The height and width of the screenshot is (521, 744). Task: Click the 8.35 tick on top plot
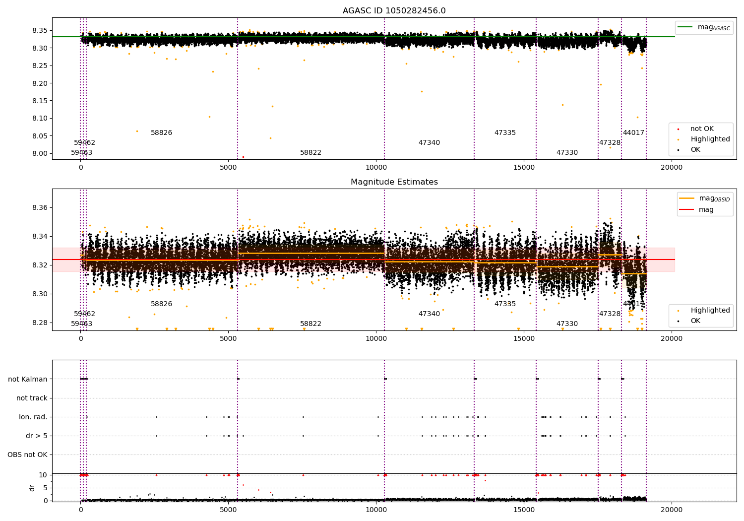[40, 31]
